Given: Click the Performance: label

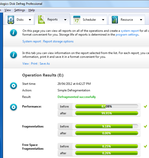Looking at the screenshot, I should pyautogui.click(x=32, y=107).
